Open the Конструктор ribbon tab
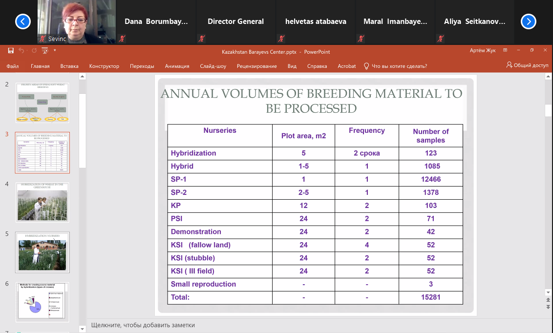Screen dimensions: 553x333 [104, 66]
